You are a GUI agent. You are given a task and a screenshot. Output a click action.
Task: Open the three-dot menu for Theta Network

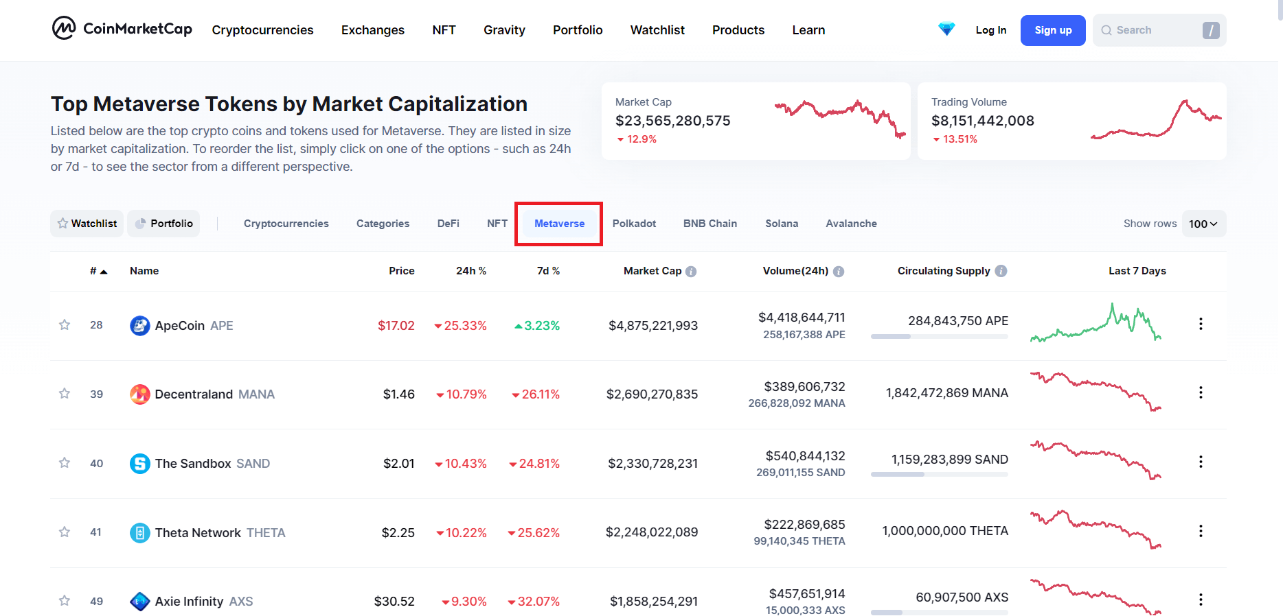[1201, 531]
